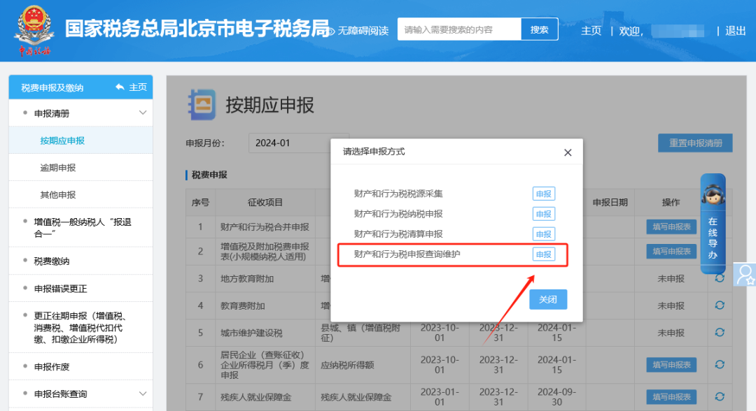The height and width of the screenshot is (411, 756).
Task: Click the 无障碍阅读 link
Action: click(363, 31)
